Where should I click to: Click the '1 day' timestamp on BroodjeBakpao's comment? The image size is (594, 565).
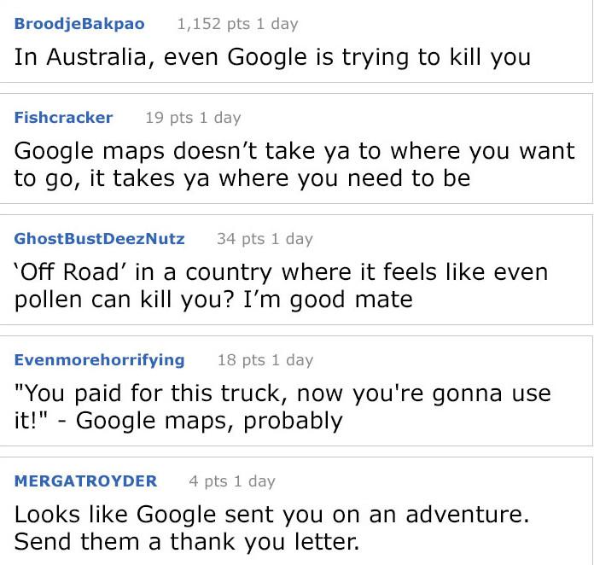[277, 24]
